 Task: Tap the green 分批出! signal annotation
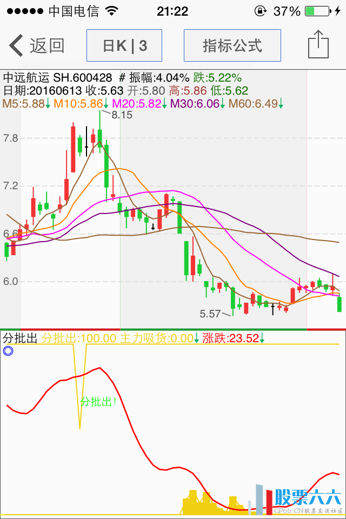tap(98, 402)
